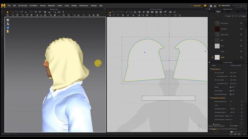Collapse the Object Browser panel arrow

pos(209,9)
